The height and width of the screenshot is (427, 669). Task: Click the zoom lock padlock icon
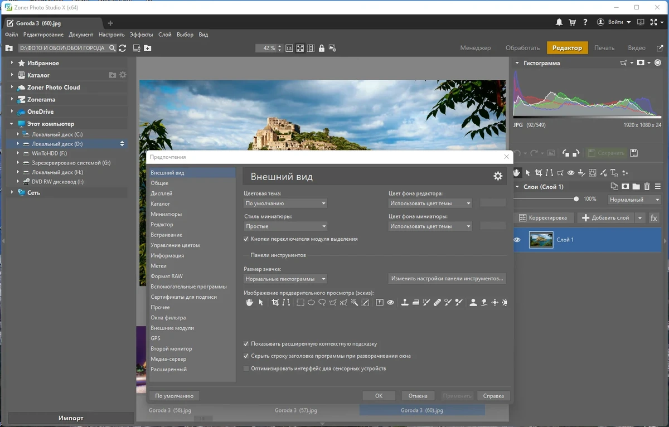pos(322,48)
